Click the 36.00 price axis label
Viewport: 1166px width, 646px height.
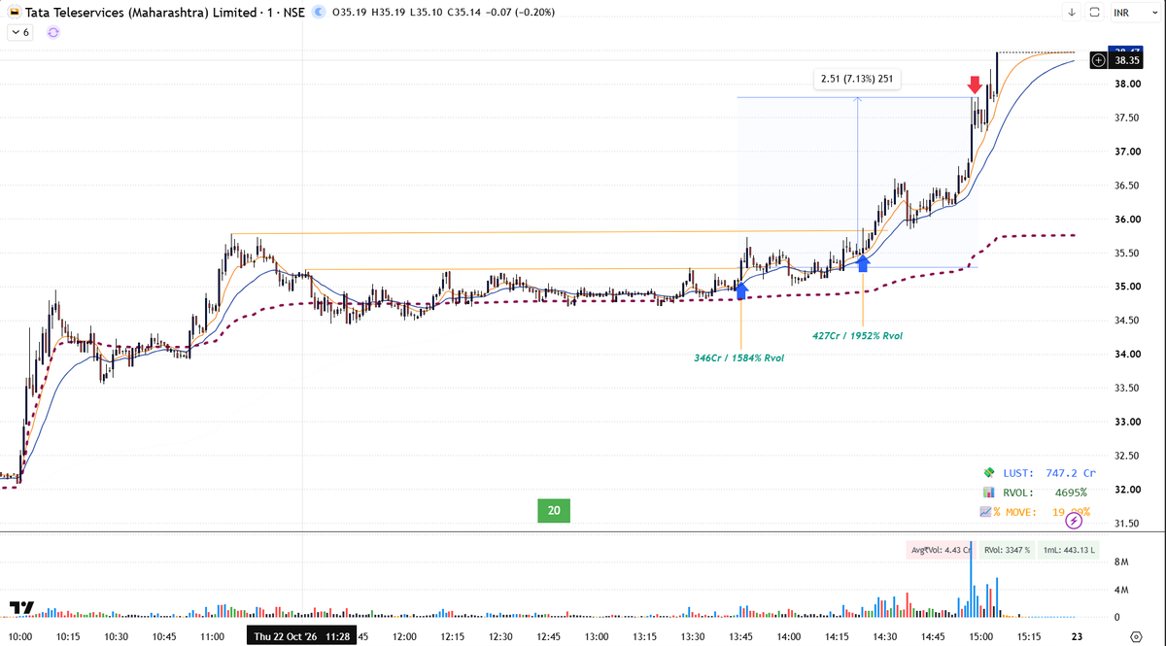(x=1127, y=220)
